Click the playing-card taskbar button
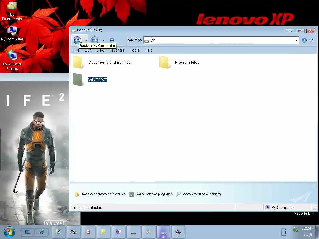The width and height of the screenshot is (319, 239). tap(88, 232)
